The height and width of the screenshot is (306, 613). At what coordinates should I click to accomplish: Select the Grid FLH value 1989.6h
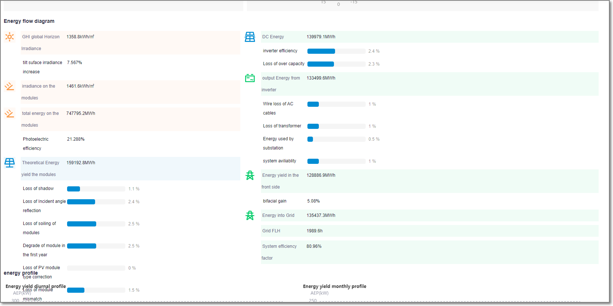coord(315,231)
